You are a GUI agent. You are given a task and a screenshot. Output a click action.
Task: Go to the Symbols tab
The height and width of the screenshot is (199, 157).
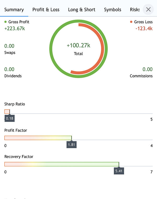(113, 10)
